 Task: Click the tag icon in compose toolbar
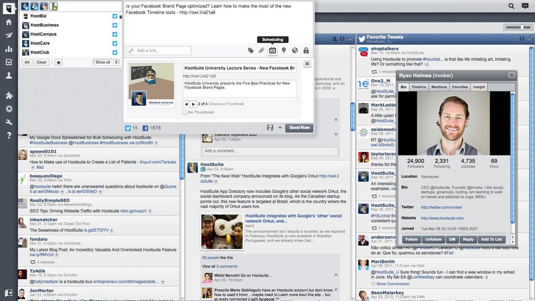(251, 51)
